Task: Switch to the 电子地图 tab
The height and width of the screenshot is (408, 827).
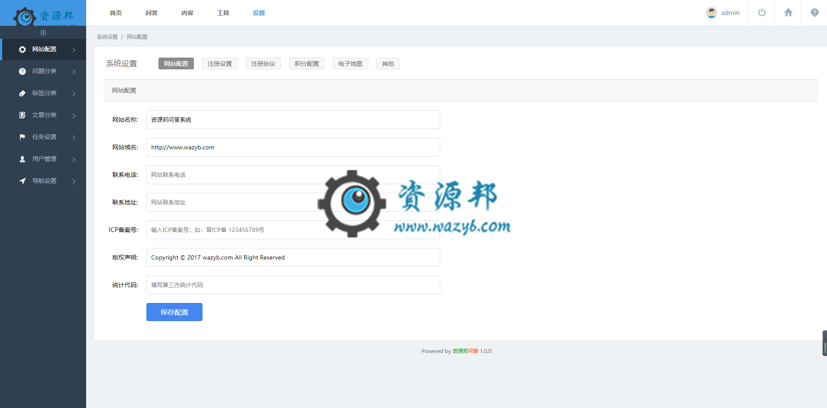Action: (x=350, y=64)
